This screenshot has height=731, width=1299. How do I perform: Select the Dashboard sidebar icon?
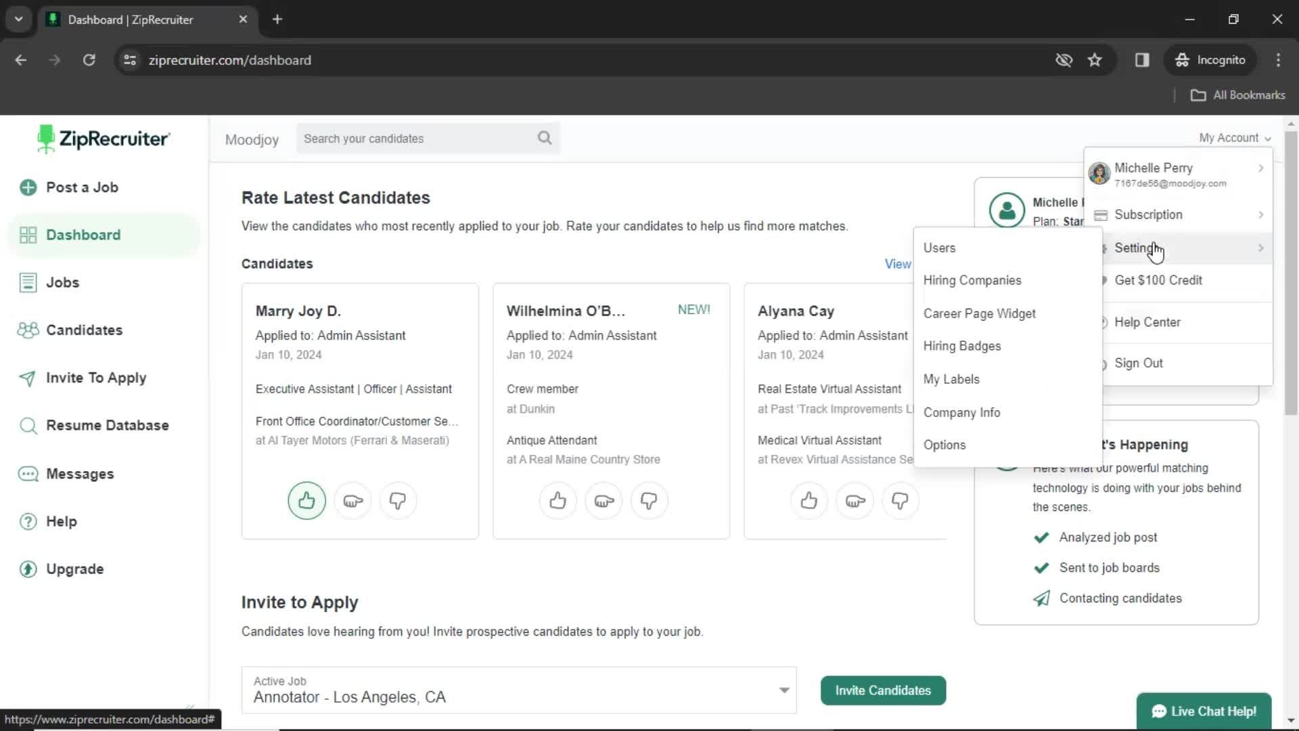pyautogui.click(x=28, y=235)
